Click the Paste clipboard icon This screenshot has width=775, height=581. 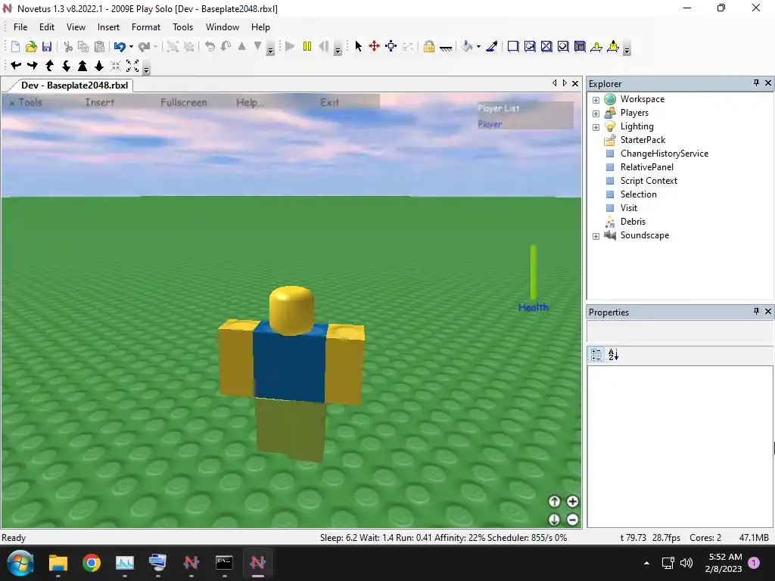click(x=99, y=46)
